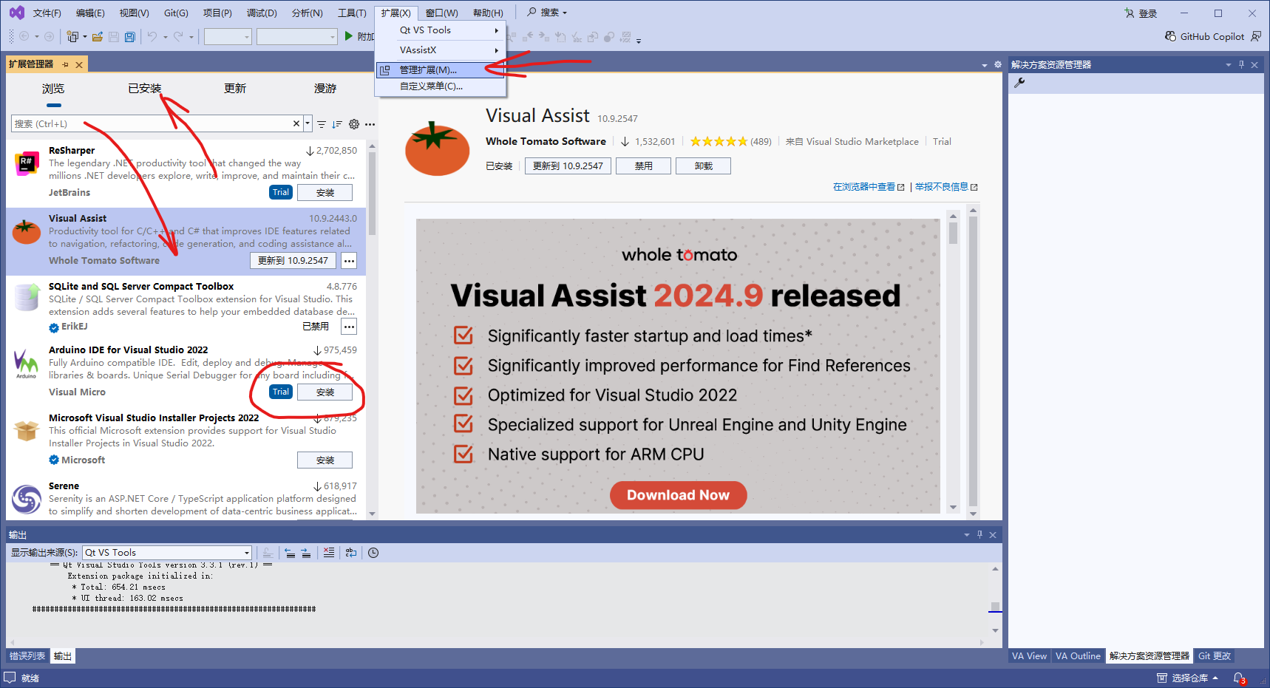This screenshot has height=688, width=1270.
Task: Click the green Start debugging arrow
Action: click(349, 36)
